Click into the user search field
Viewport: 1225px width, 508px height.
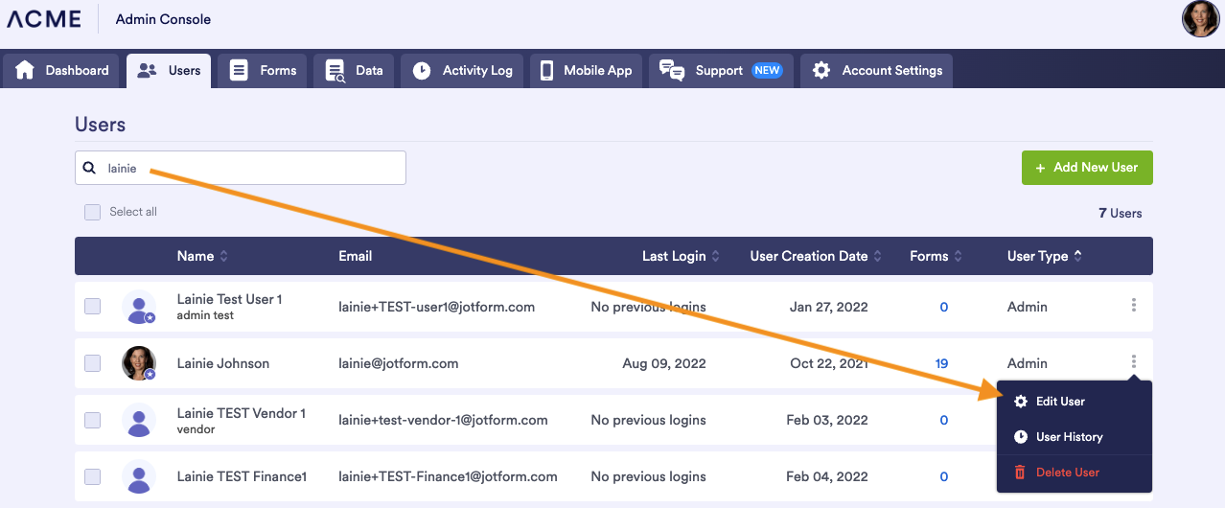[x=249, y=168]
